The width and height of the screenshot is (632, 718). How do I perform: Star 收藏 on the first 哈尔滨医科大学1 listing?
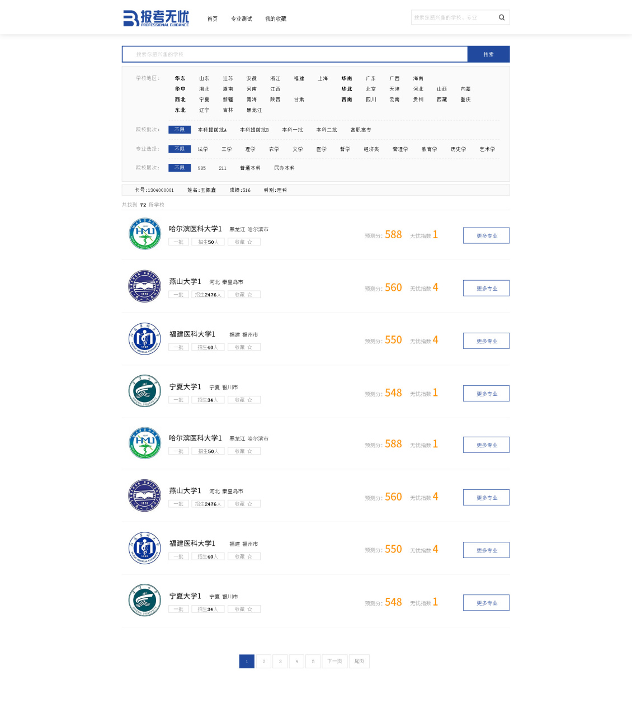click(x=244, y=242)
